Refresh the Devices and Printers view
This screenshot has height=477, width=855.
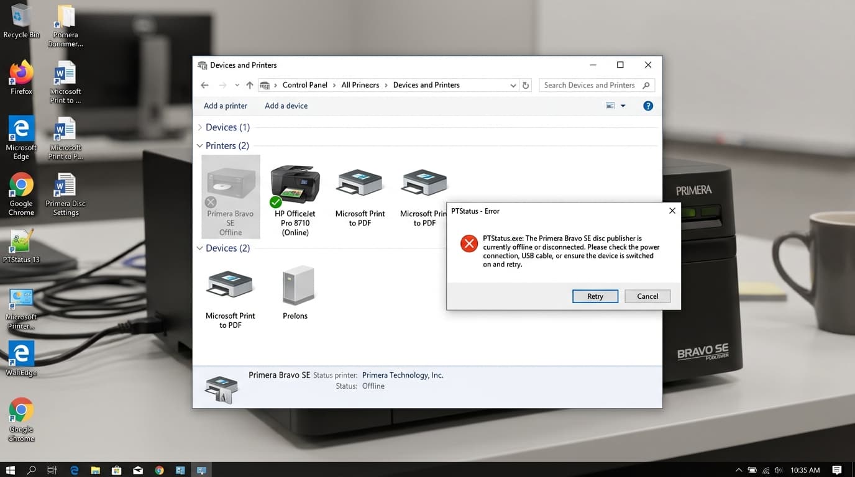tap(526, 85)
